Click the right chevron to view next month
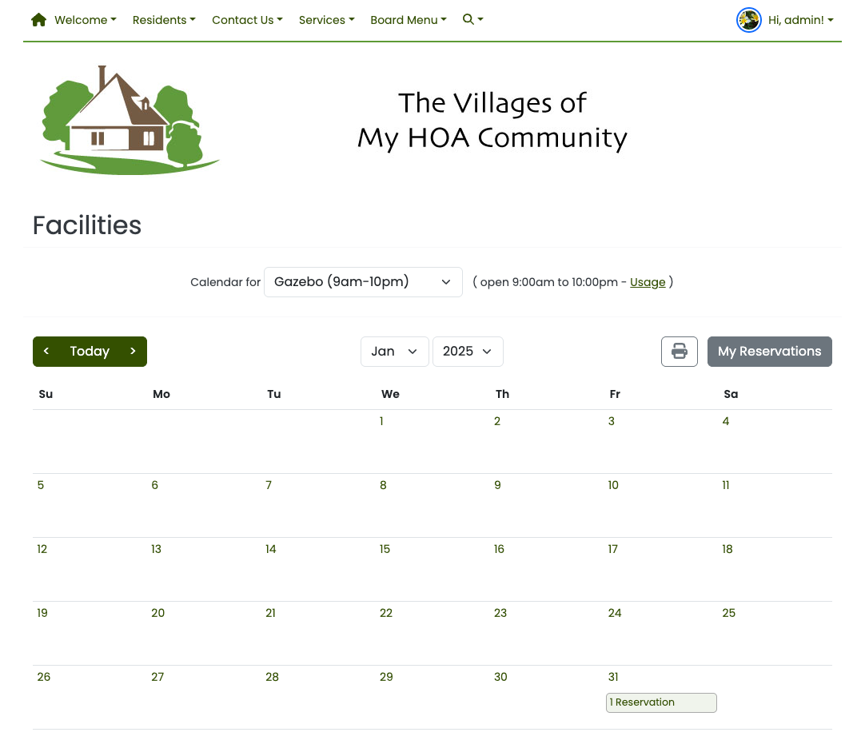The width and height of the screenshot is (865, 748). pos(133,351)
